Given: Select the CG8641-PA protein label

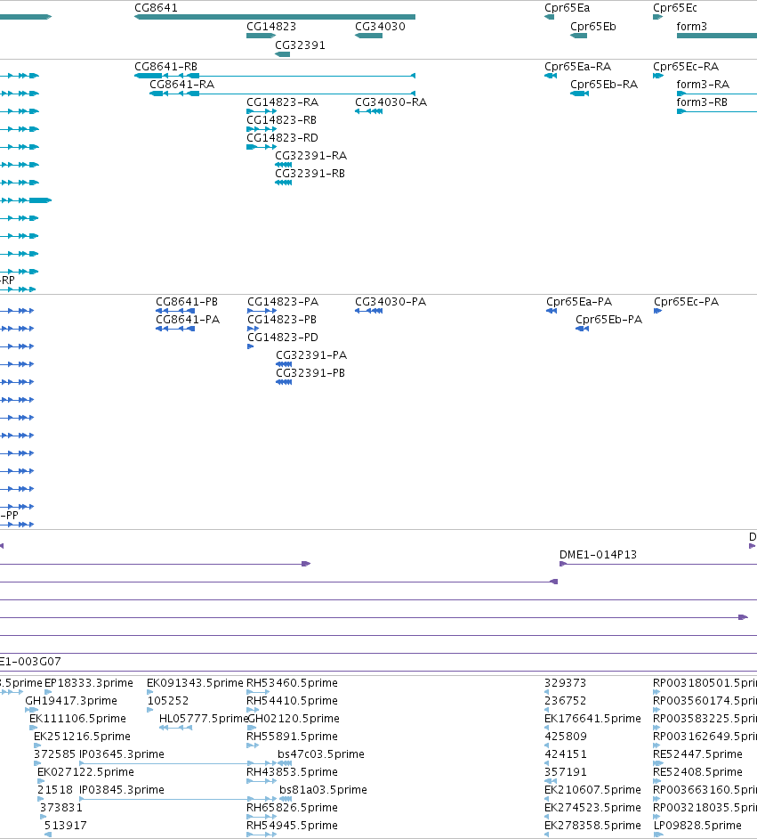Looking at the screenshot, I should point(188,320).
